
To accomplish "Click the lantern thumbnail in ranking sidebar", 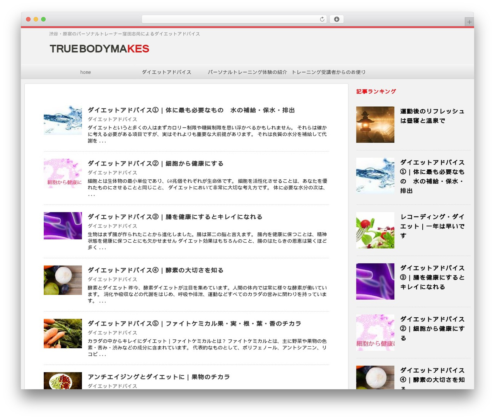I will [375, 125].
